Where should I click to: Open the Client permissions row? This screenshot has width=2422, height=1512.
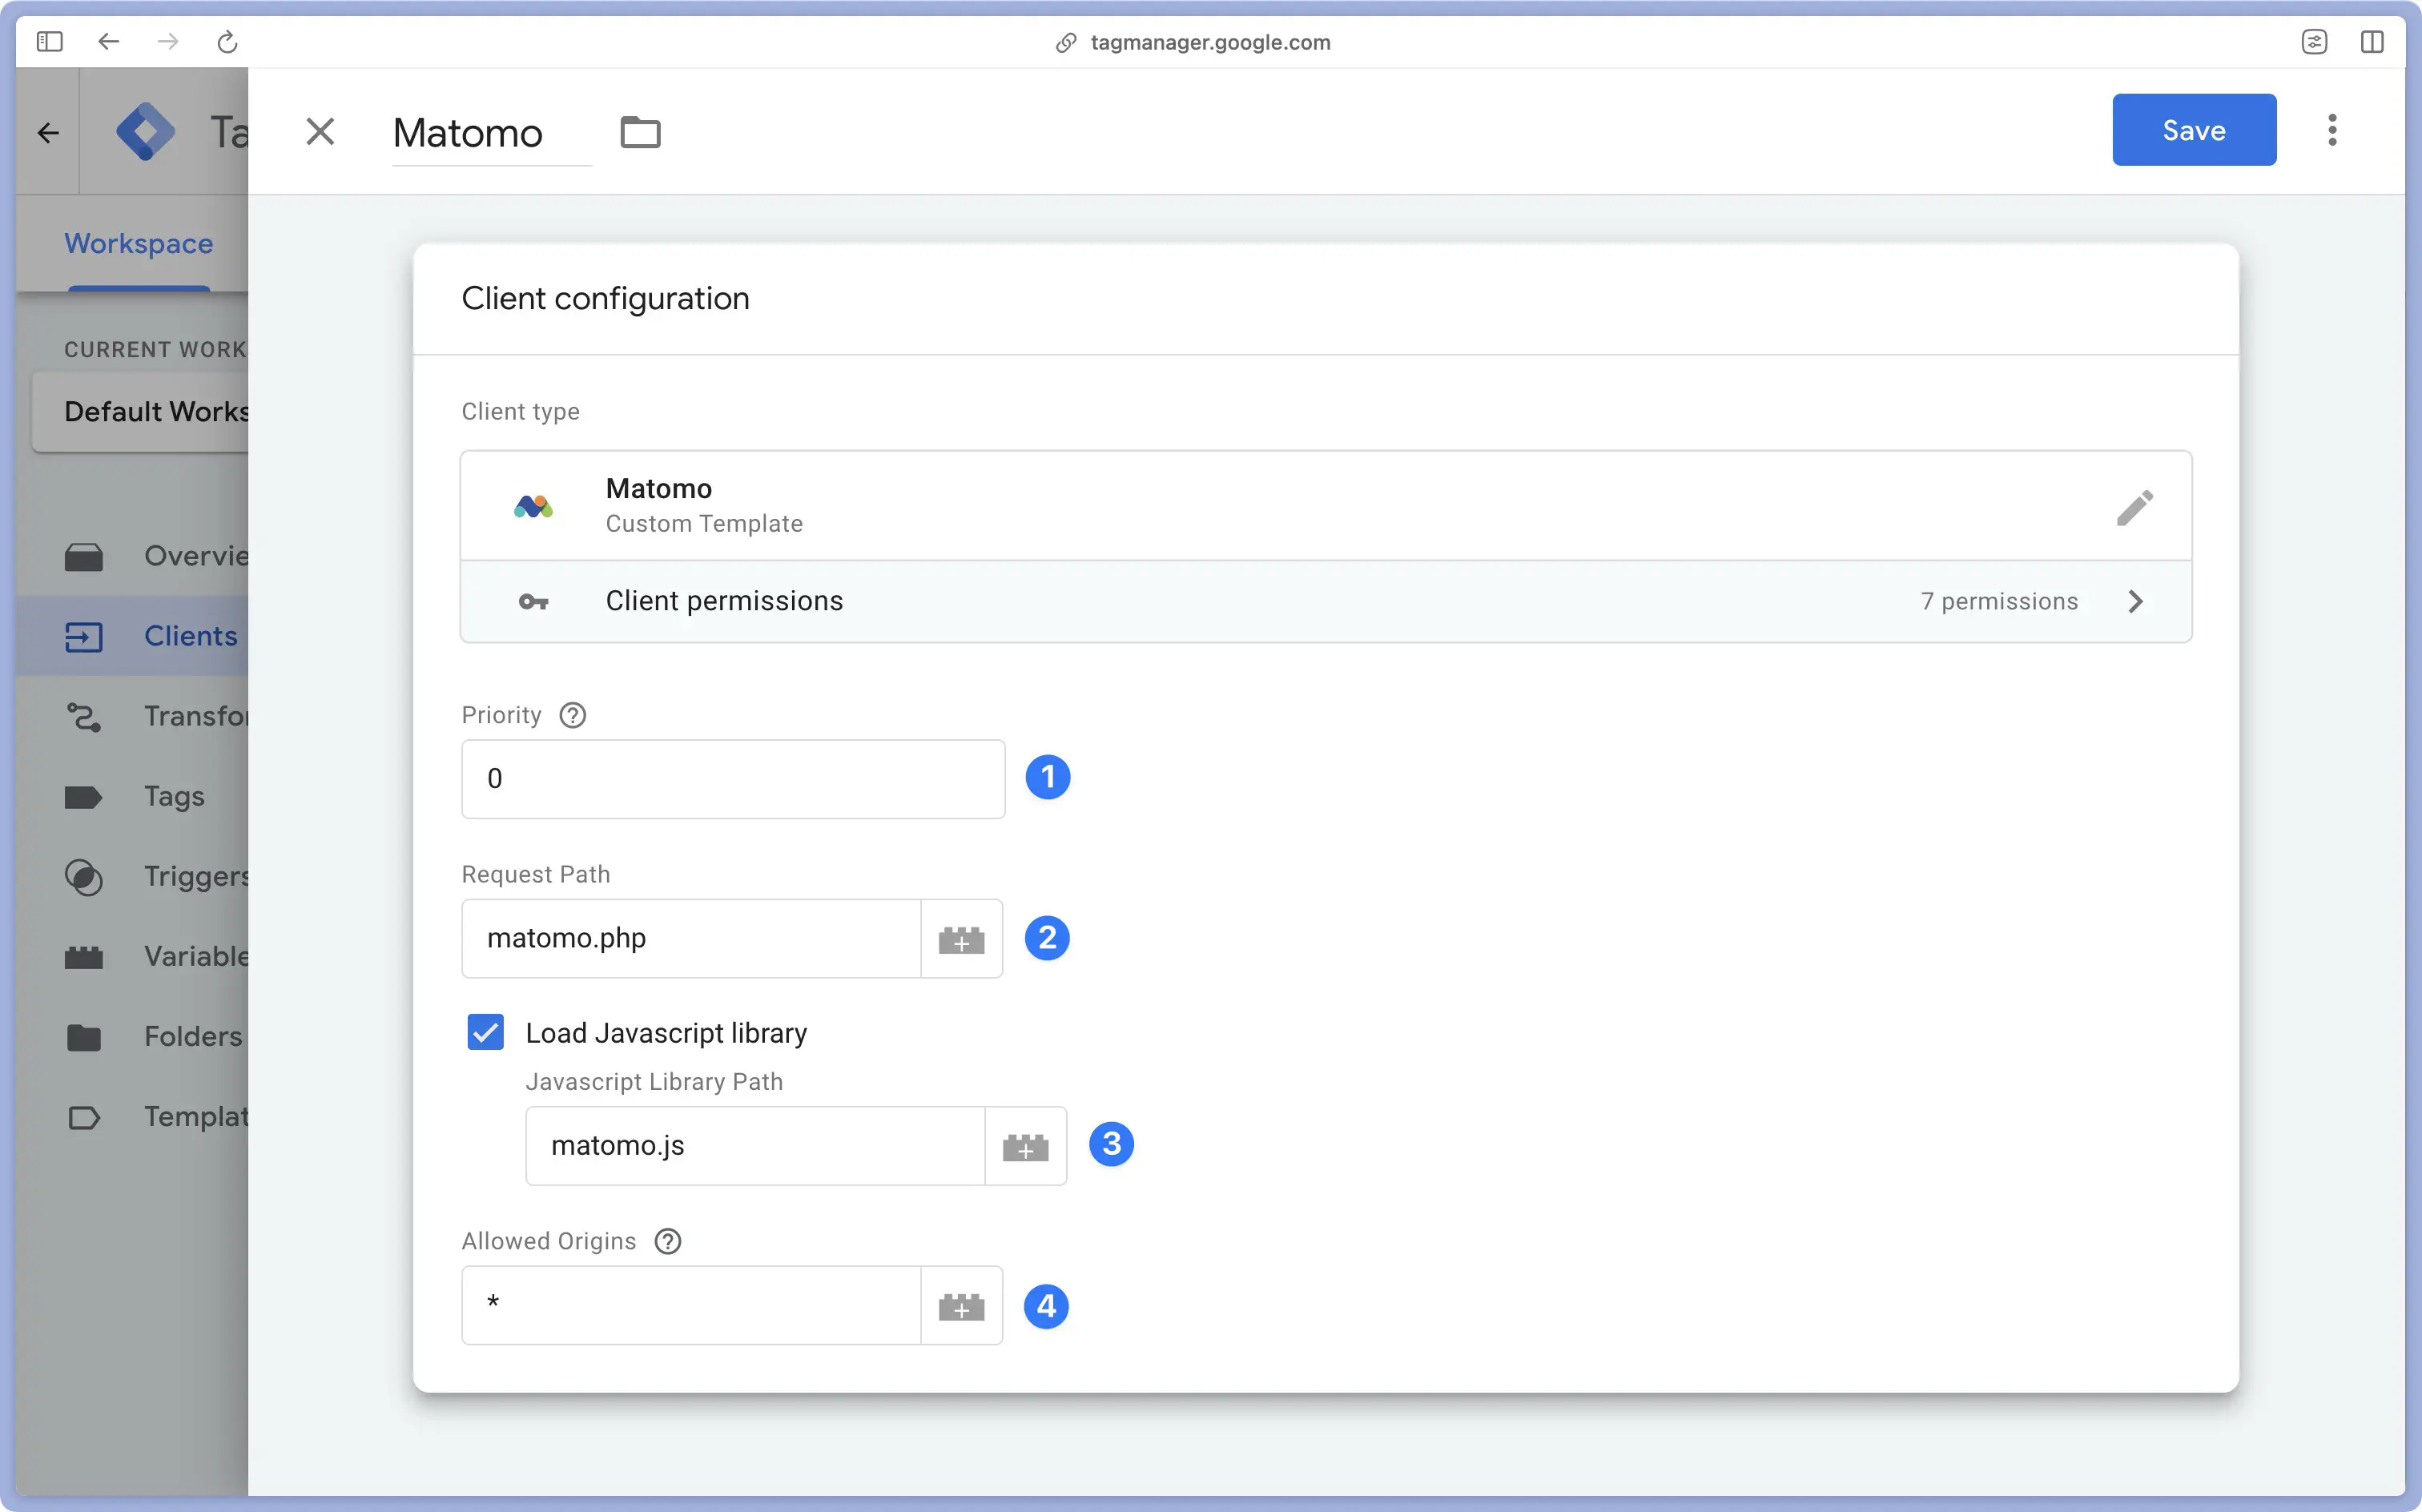tap(1326, 601)
